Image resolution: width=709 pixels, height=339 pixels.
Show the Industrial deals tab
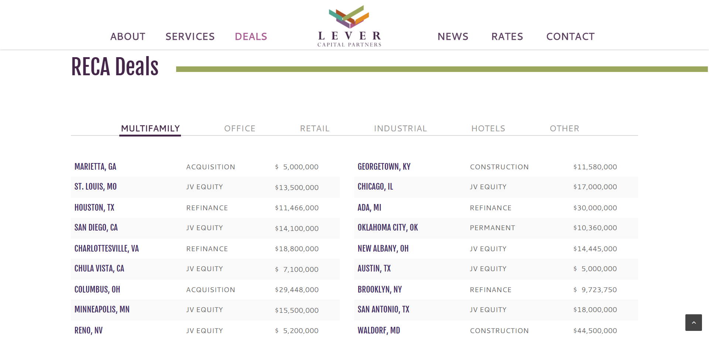click(x=400, y=128)
